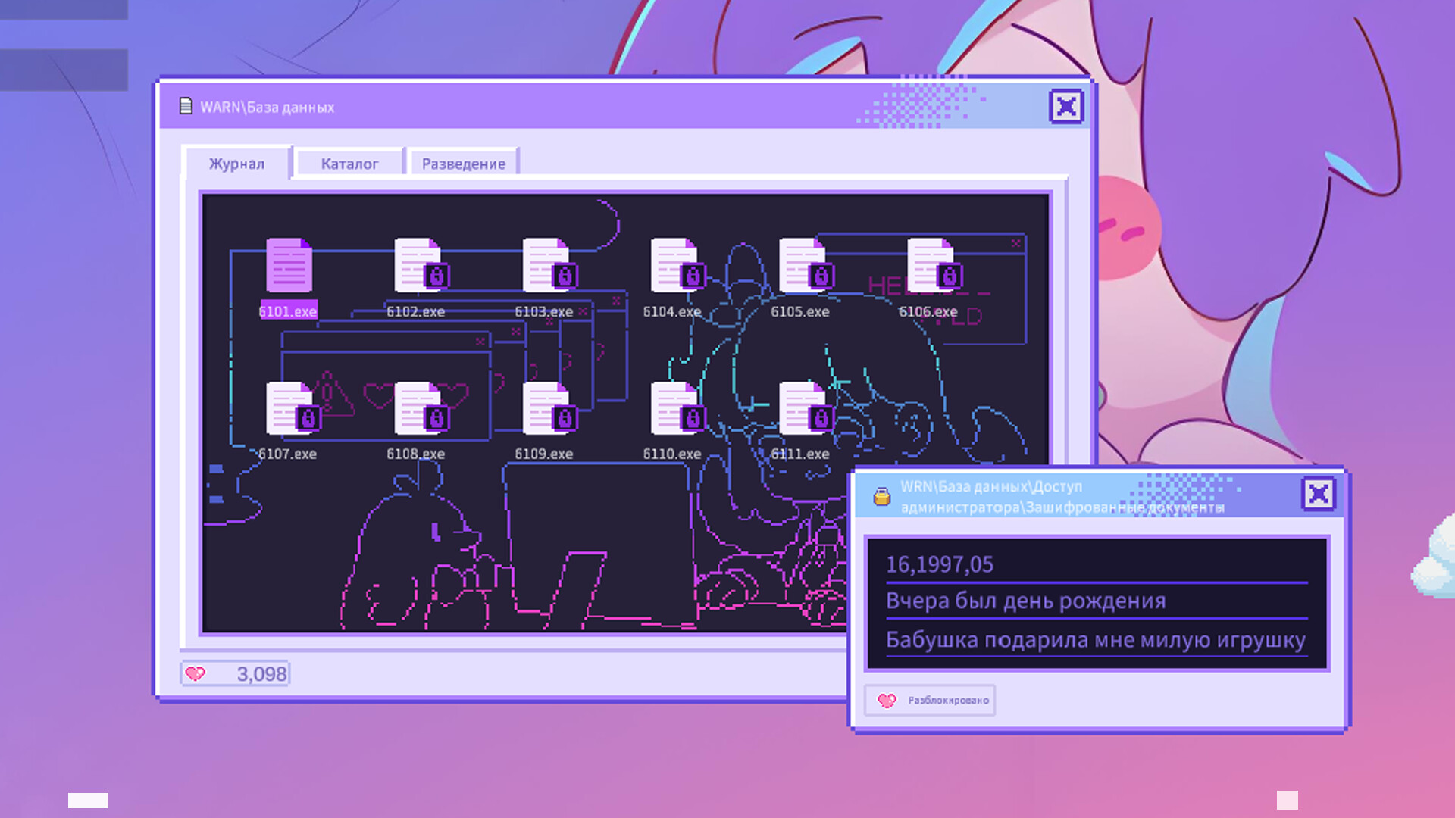Select the 6109.exe locked file

[x=546, y=409]
